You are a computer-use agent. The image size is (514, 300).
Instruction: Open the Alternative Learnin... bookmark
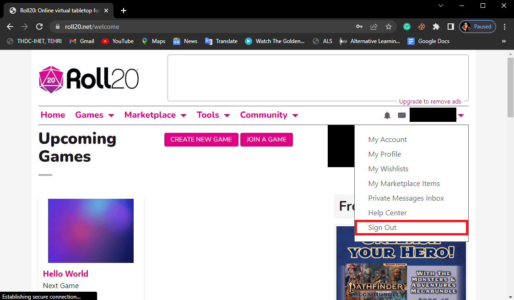(370, 41)
